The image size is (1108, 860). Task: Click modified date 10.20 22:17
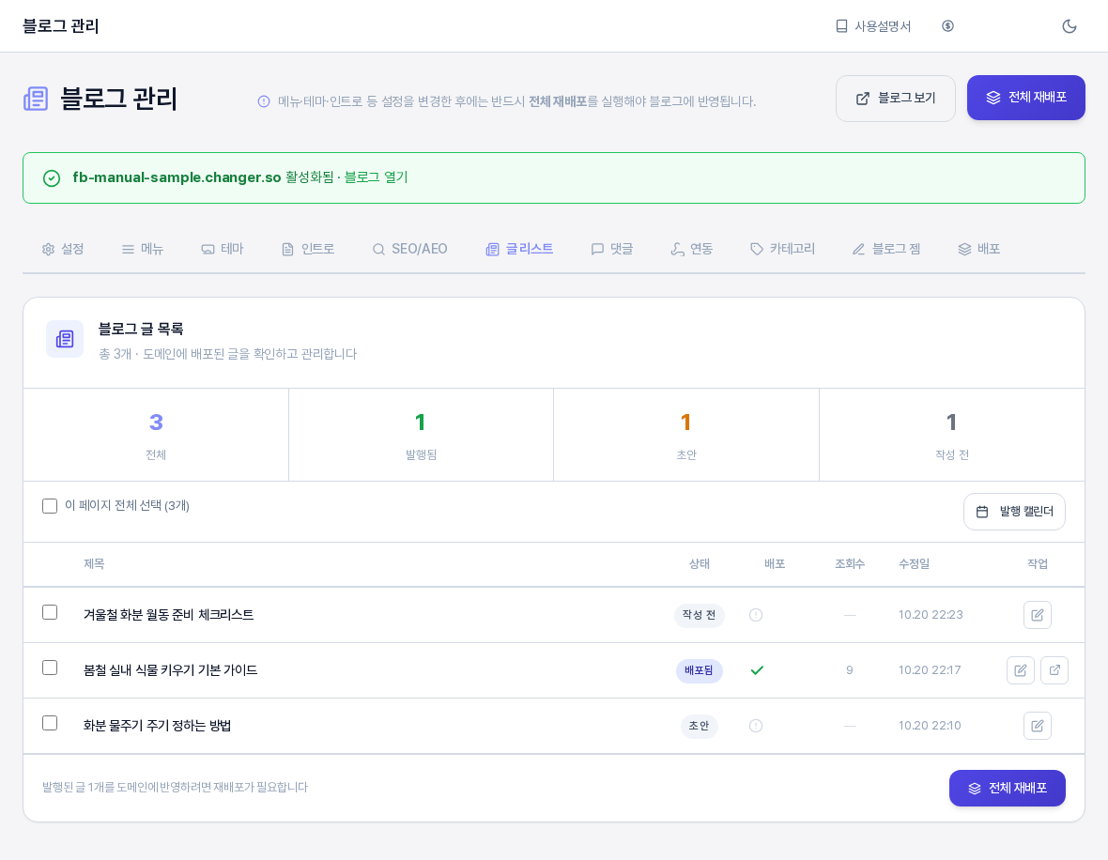coord(930,670)
